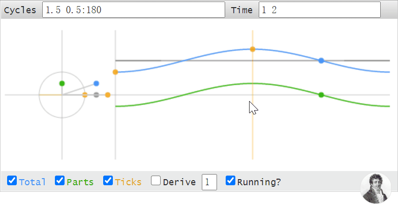
Task: Click the Fourier portrait avatar icon
Action: [376, 188]
